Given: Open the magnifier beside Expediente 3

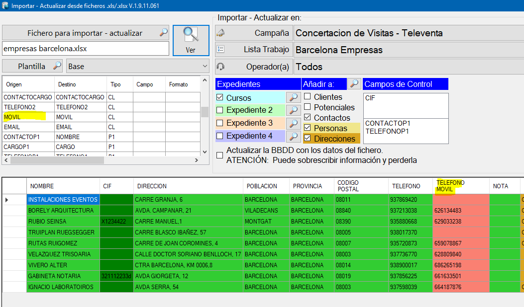Looking at the screenshot, I should (x=293, y=123).
